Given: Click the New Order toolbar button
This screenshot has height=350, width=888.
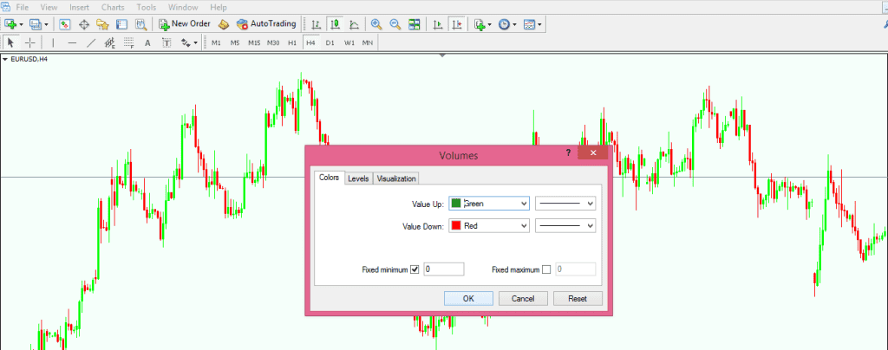Looking at the screenshot, I should (x=185, y=23).
